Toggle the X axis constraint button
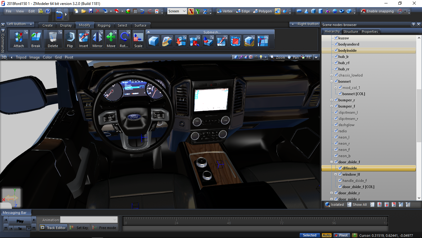 pyautogui.click(x=191, y=11)
